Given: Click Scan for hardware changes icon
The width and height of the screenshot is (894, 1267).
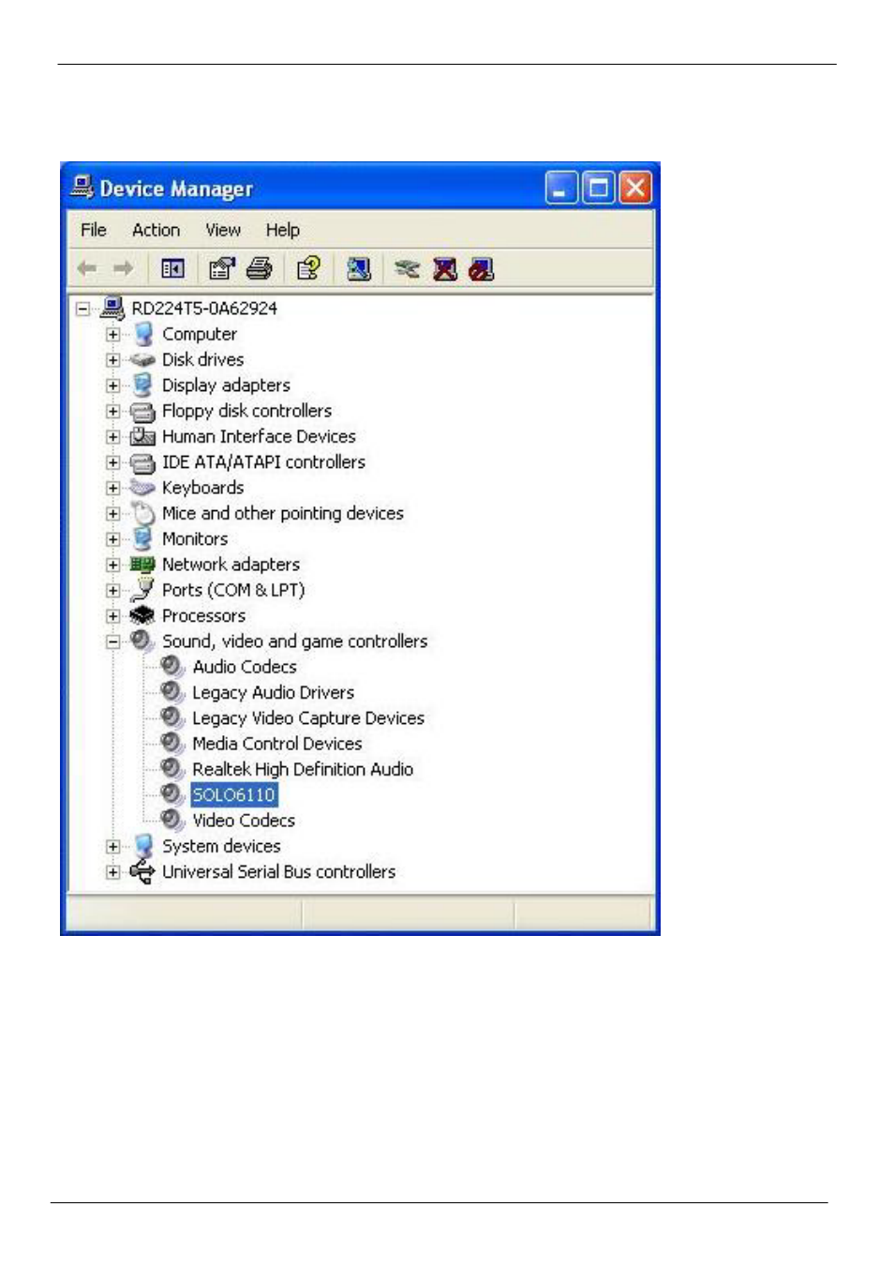Looking at the screenshot, I should (358, 269).
